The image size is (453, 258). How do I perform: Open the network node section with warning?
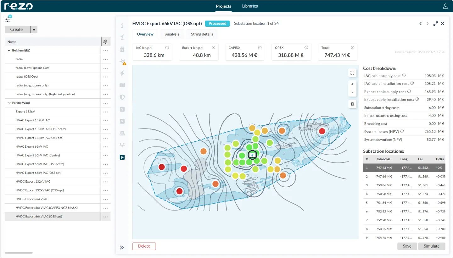point(123,62)
